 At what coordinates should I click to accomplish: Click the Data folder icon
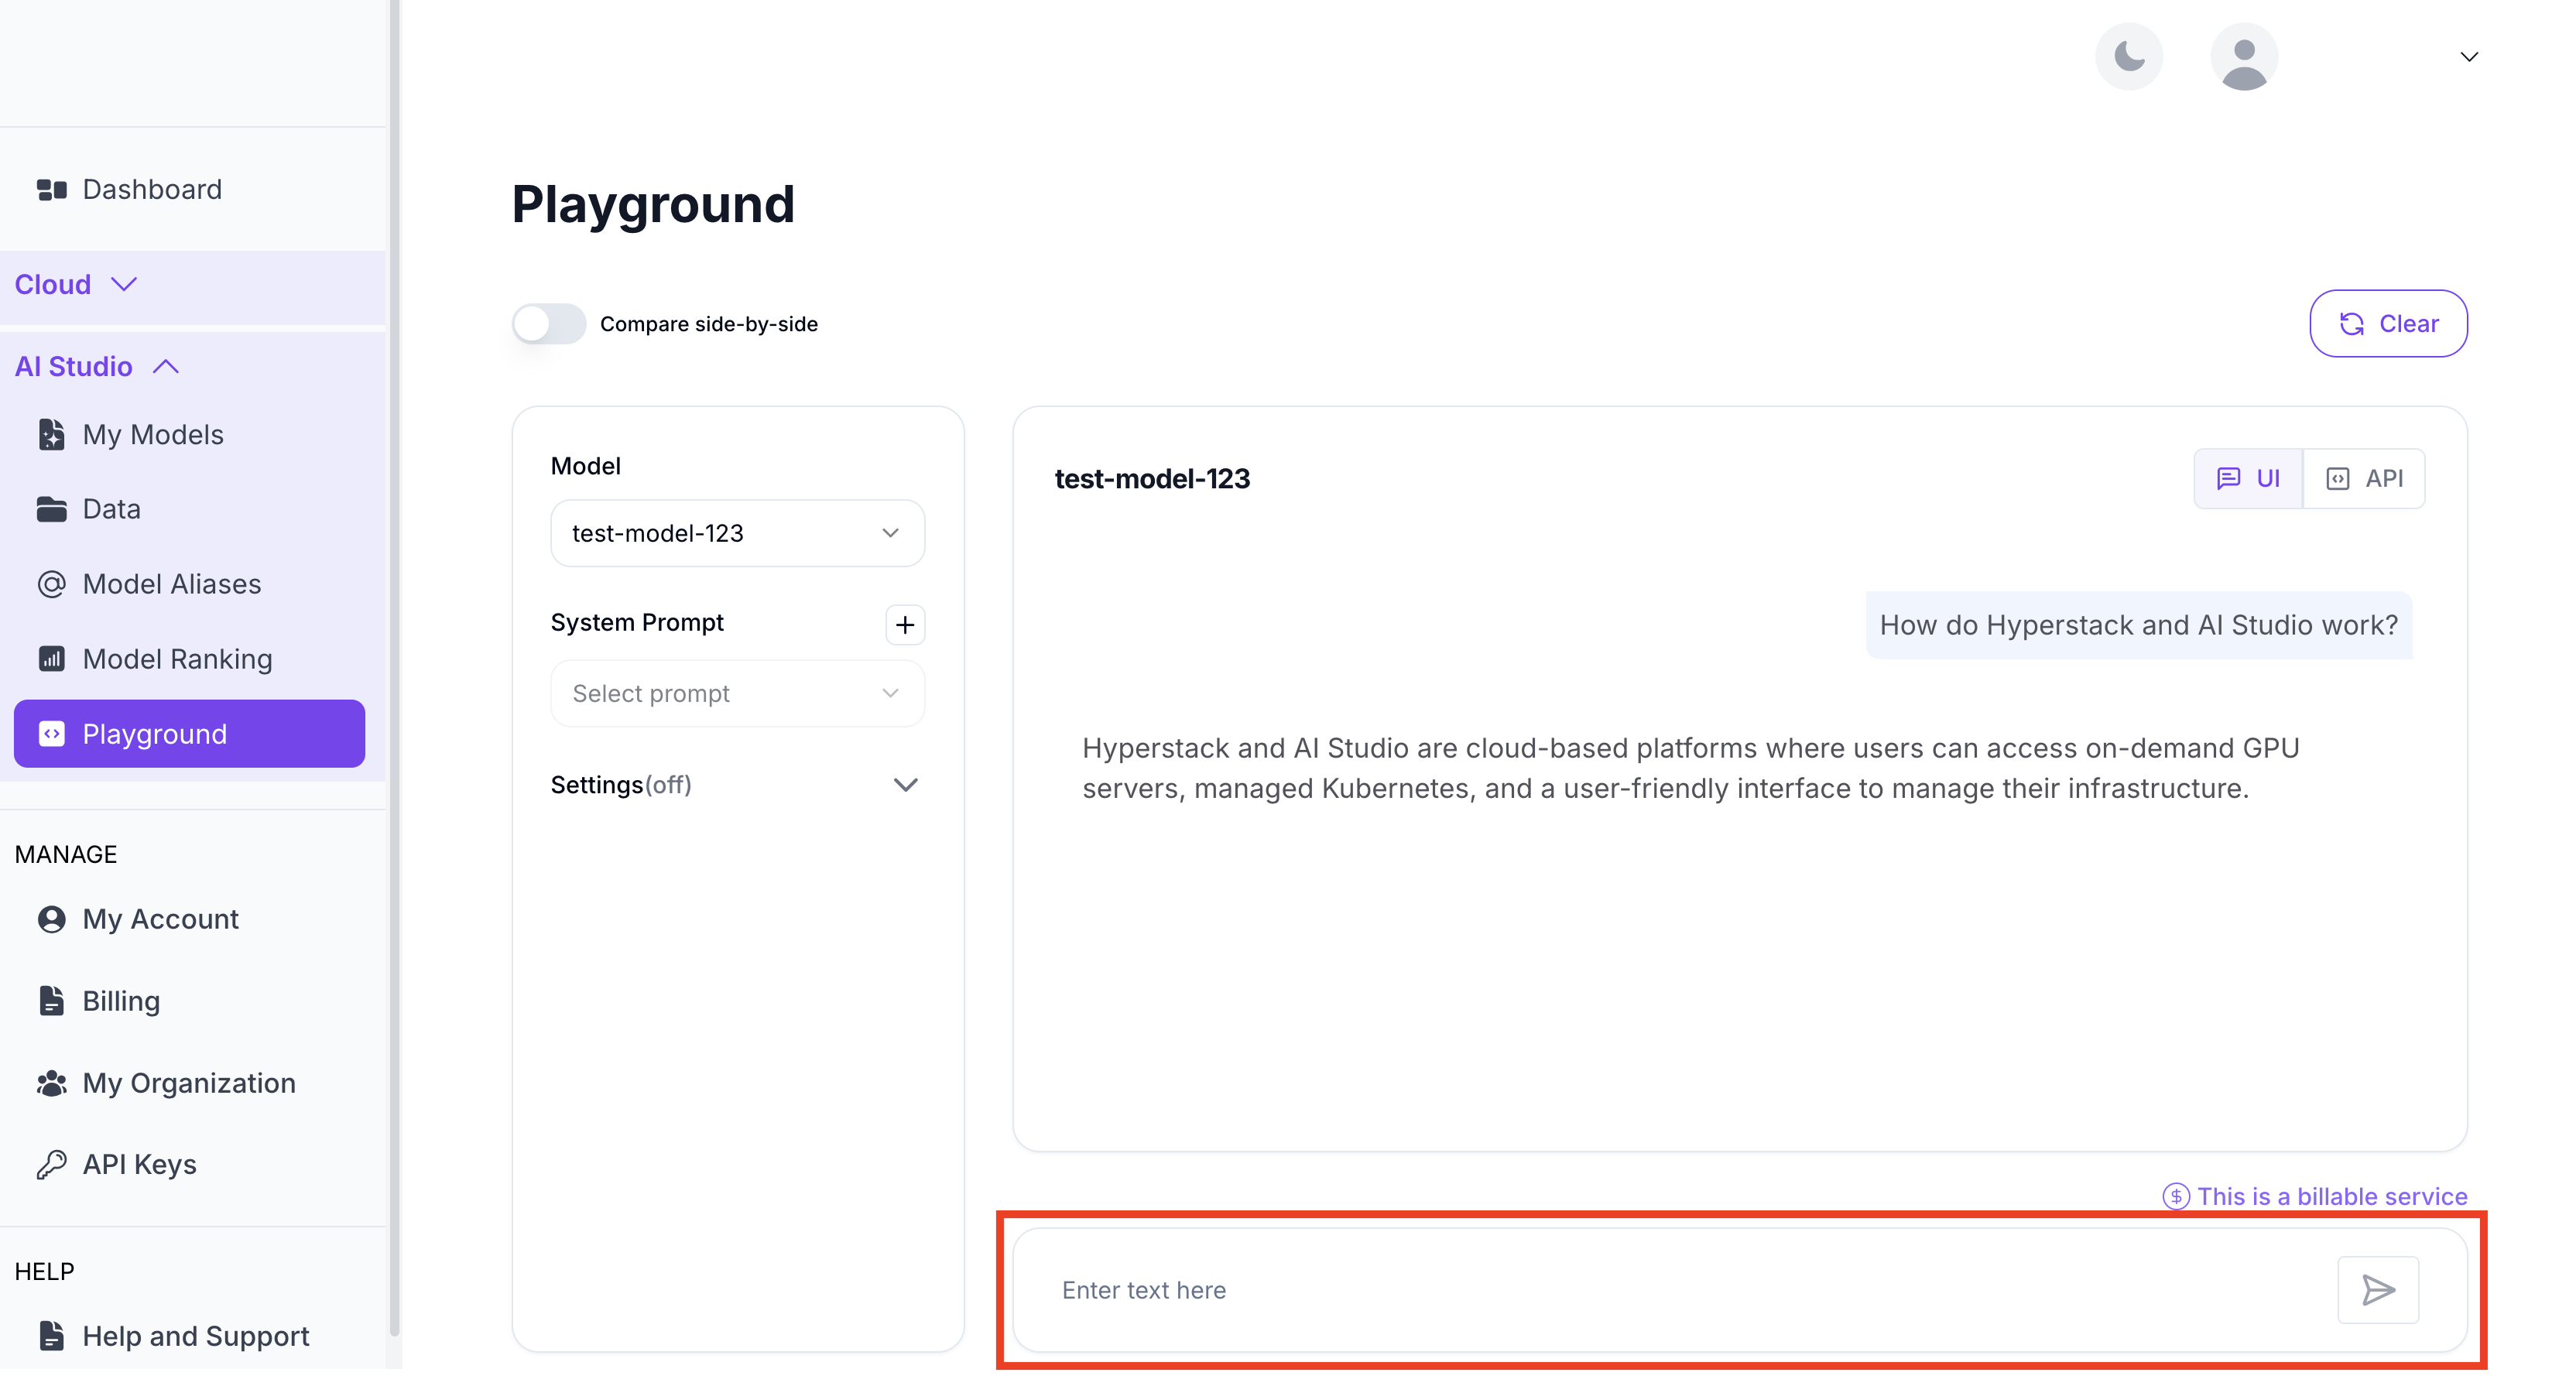(51, 509)
